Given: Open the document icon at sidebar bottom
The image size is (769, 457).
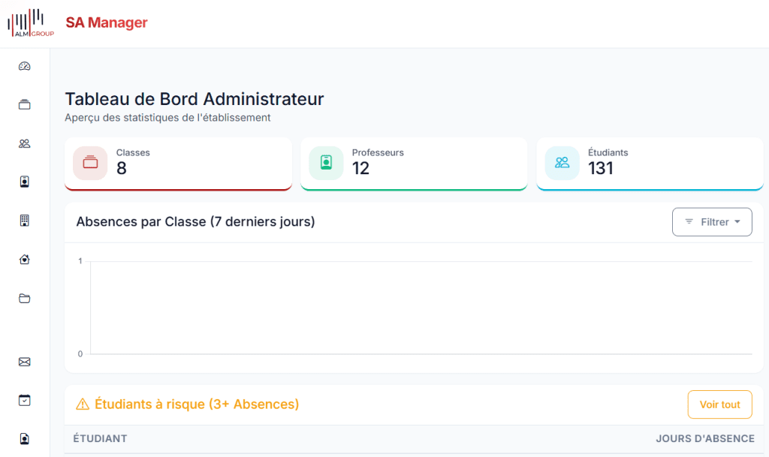Looking at the screenshot, I should [x=25, y=439].
